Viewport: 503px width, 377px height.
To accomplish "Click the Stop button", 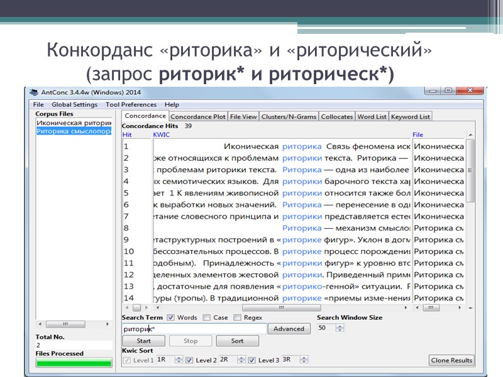I will click(x=191, y=341).
